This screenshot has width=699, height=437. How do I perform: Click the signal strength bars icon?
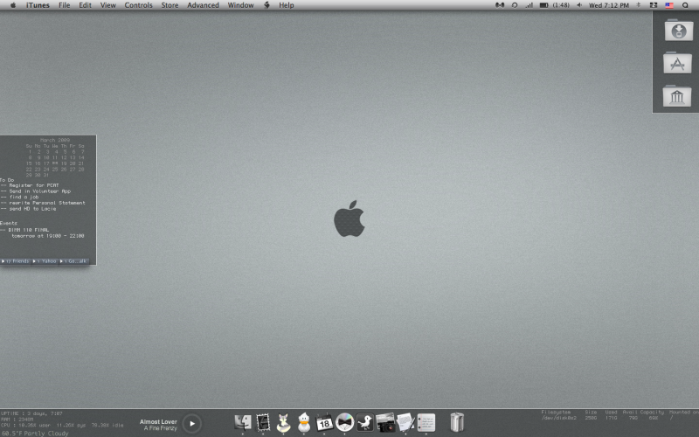[x=529, y=5]
